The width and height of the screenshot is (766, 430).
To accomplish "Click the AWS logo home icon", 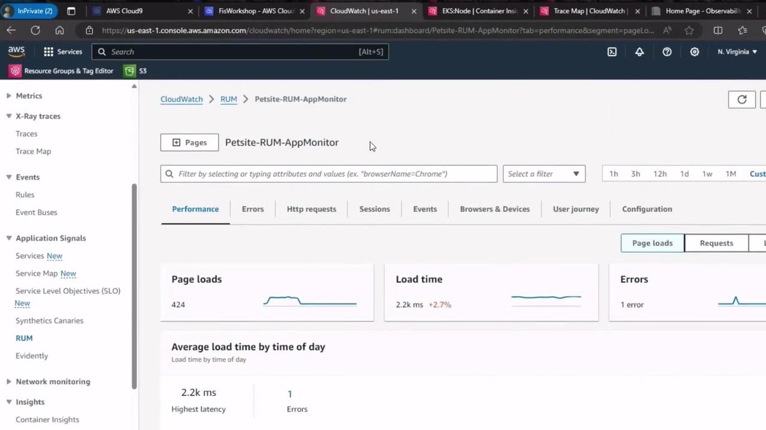I will 16,52.
